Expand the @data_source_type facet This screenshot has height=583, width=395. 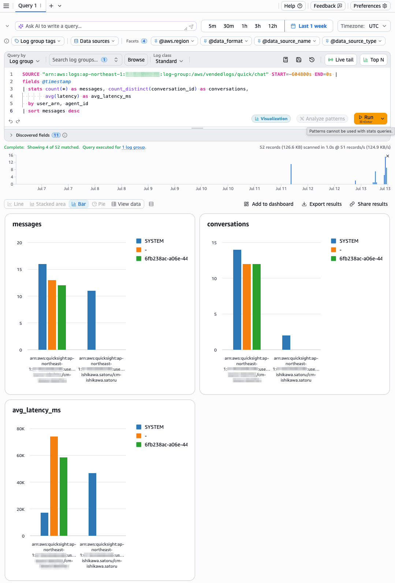354,41
